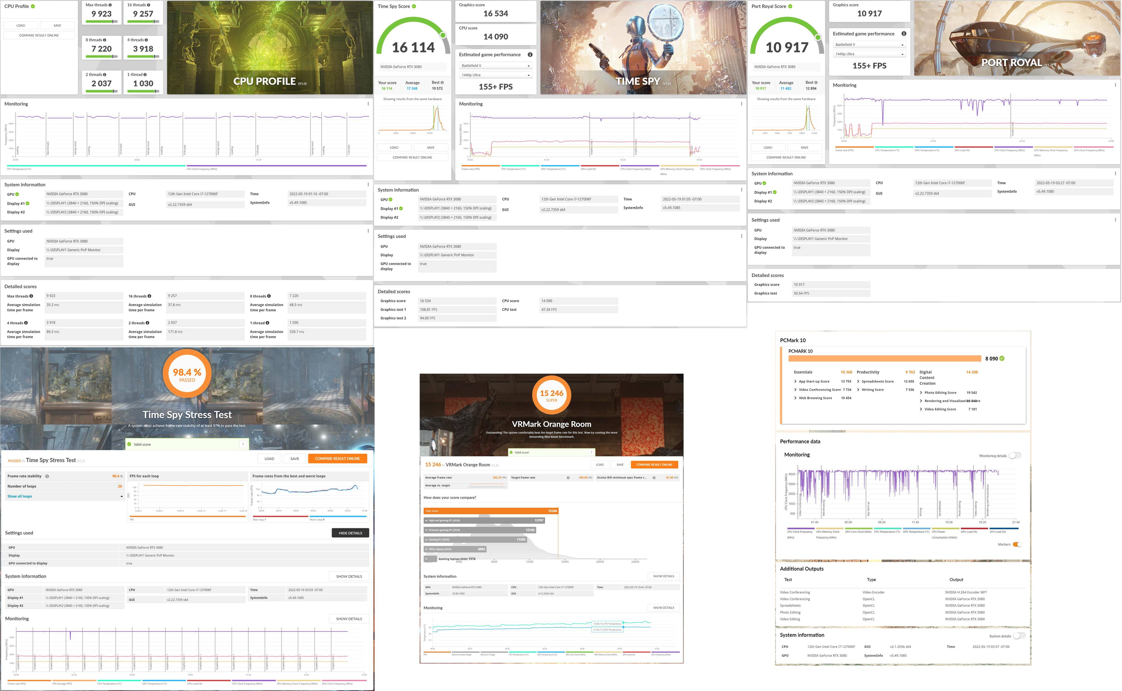Click orange Compare Result Online in Stress Test
1122x691 pixels.
click(337, 458)
